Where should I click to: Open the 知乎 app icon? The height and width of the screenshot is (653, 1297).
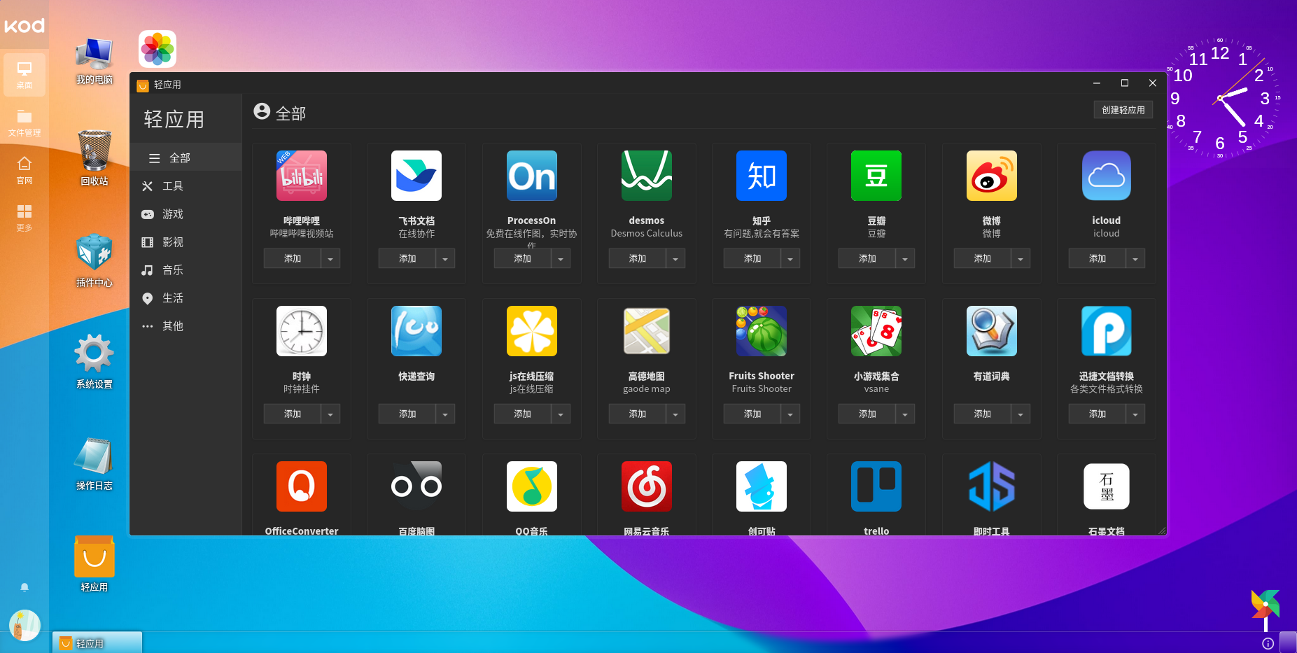[762, 176]
